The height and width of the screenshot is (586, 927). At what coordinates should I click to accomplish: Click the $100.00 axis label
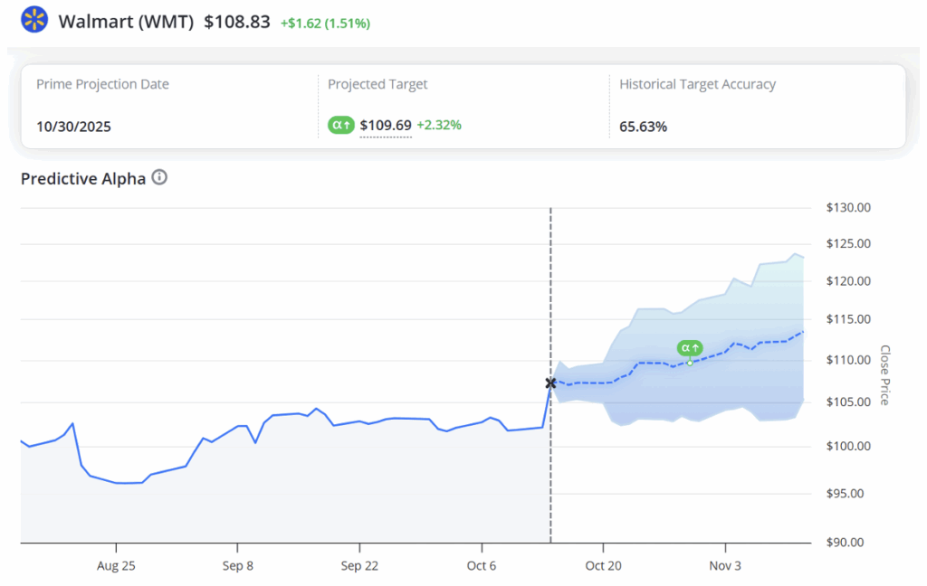coord(848,447)
